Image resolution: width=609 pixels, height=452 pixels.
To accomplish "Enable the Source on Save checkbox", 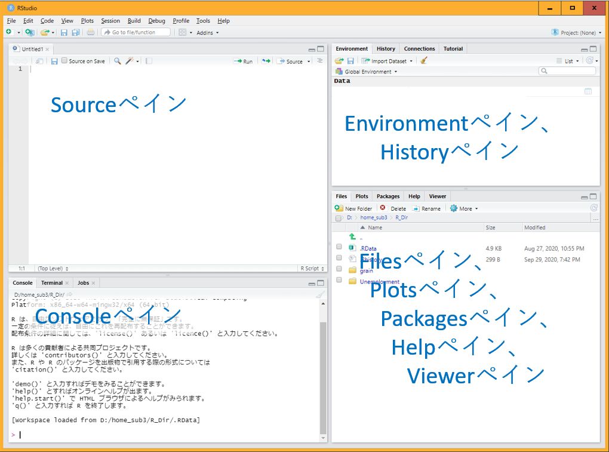I will click(64, 60).
